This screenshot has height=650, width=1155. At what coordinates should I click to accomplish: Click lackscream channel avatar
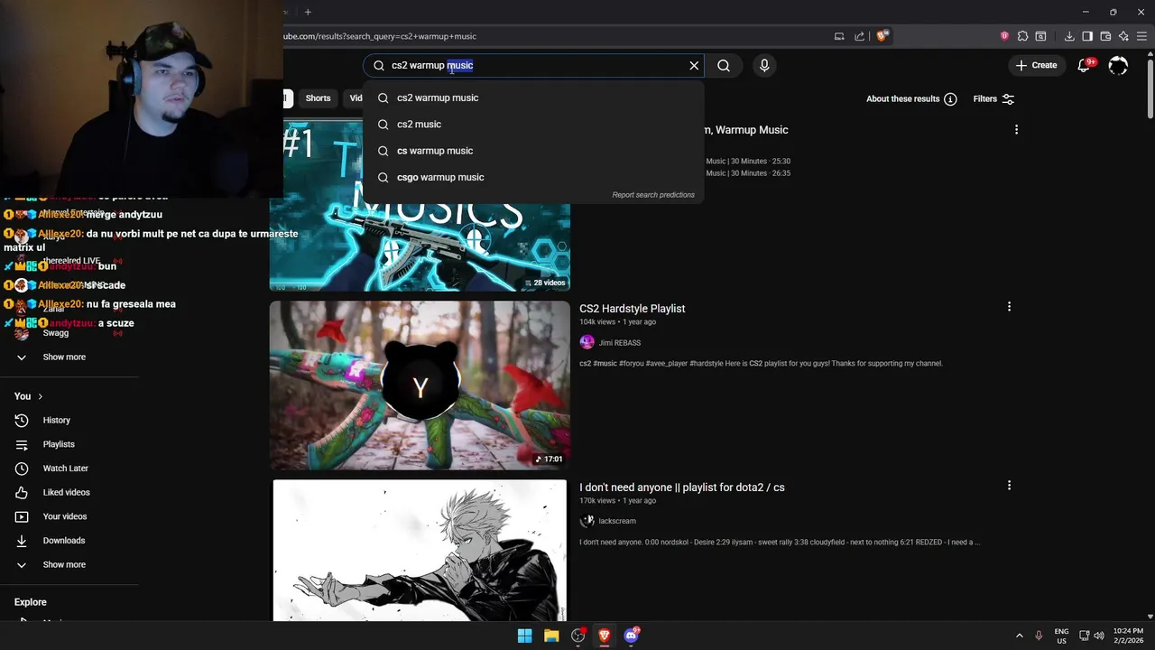587,521
